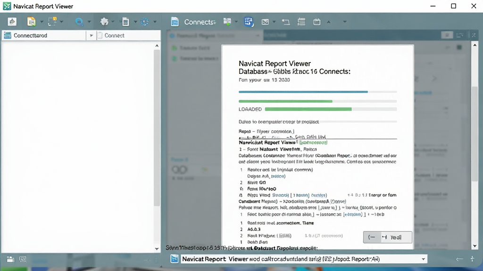Open dropdown beside the green table icon
Screen dimensions: 483x271
pos(236,22)
